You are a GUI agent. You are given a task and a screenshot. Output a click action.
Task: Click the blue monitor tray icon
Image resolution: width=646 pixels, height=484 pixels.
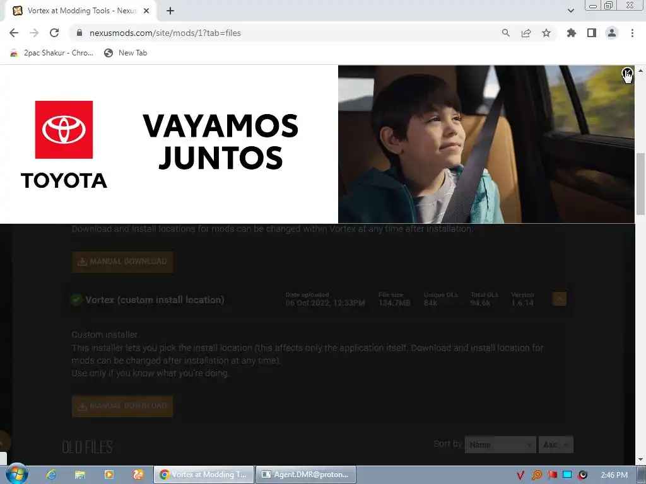click(x=567, y=475)
